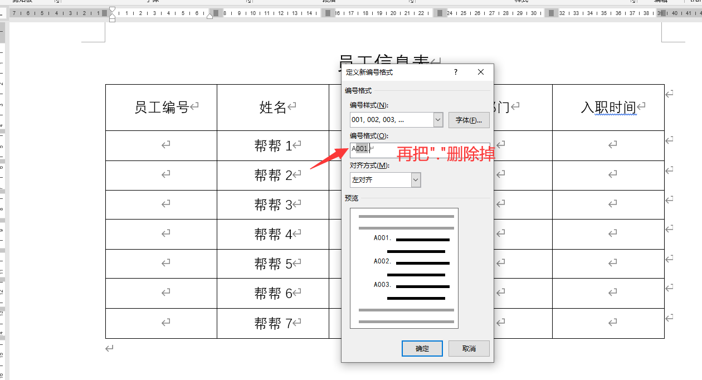Click the cell containing 帮帮 3
The width and height of the screenshot is (702, 380).
[x=273, y=204]
